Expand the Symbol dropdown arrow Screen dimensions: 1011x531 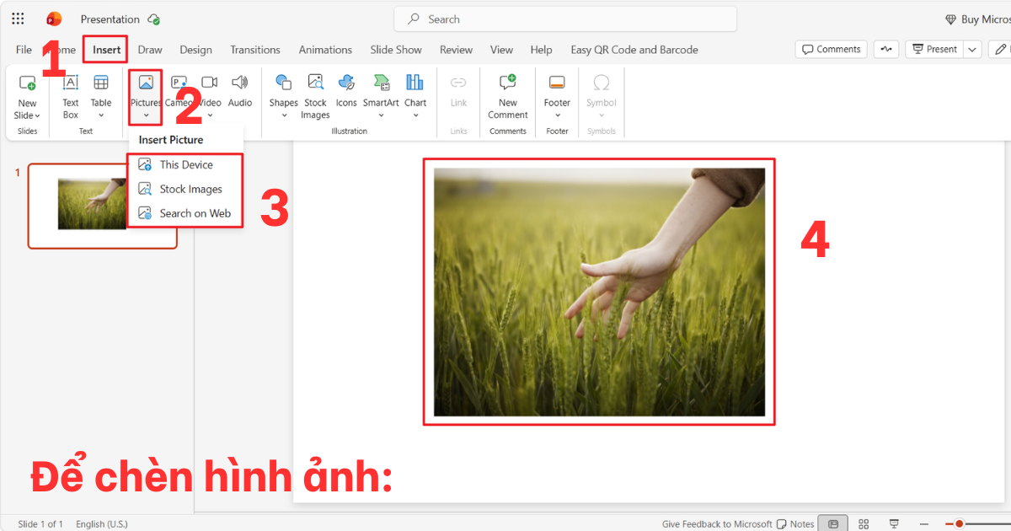click(x=602, y=115)
